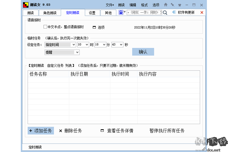Image resolution: width=228 pixels, height=152 pixels.
Task: Click the Baidu paw search-engine icon
Action: pyautogui.click(x=121, y=12)
